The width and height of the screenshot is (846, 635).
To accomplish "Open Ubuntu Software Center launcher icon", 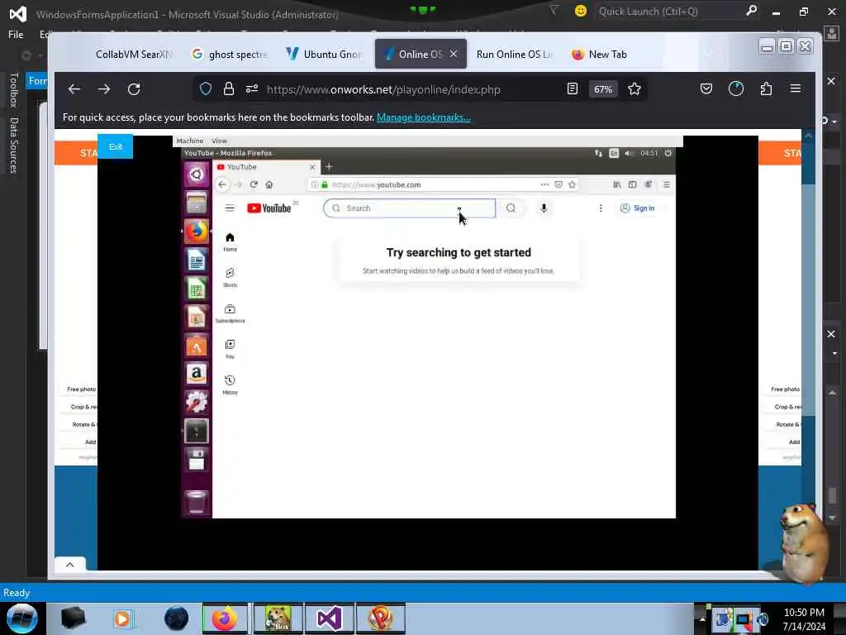I will [197, 346].
